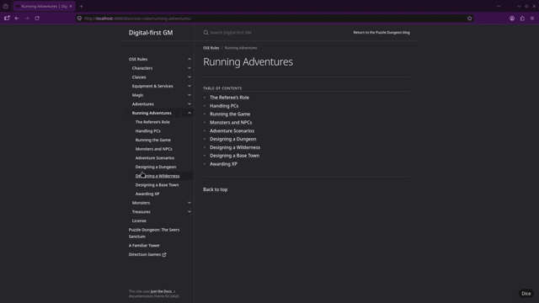The image size is (539, 303).
Task: Click the sidebar toggle icon left of back arrow
Action: tap(7, 19)
